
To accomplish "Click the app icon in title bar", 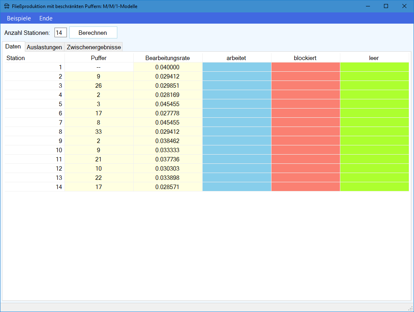I will [7, 6].
